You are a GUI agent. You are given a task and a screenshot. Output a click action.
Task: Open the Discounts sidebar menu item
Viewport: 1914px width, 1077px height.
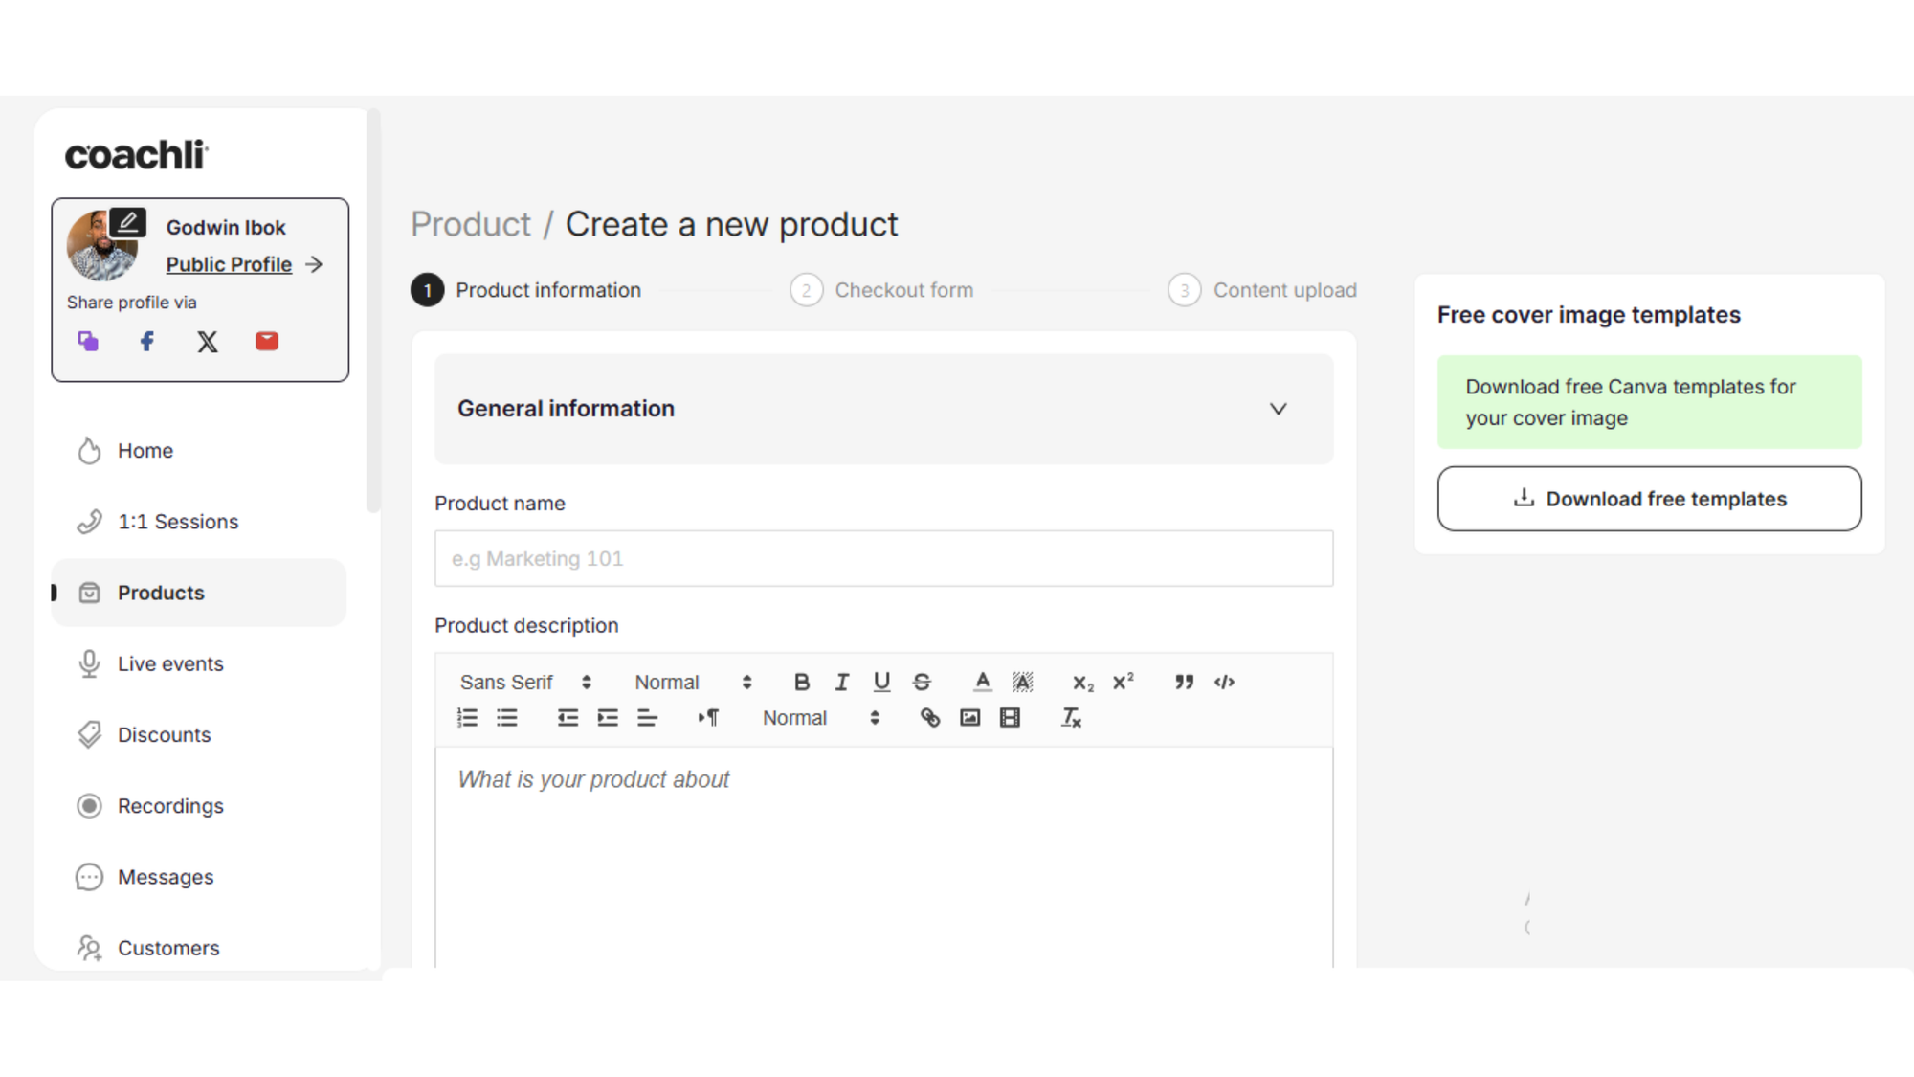point(164,734)
